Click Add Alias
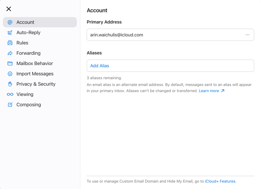Image resolution: width=260 pixels, height=189 pixels. pos(99,66)
